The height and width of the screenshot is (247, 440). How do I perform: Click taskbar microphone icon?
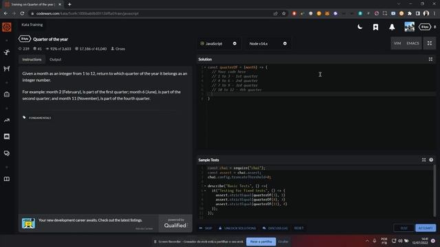click(374, 241)
